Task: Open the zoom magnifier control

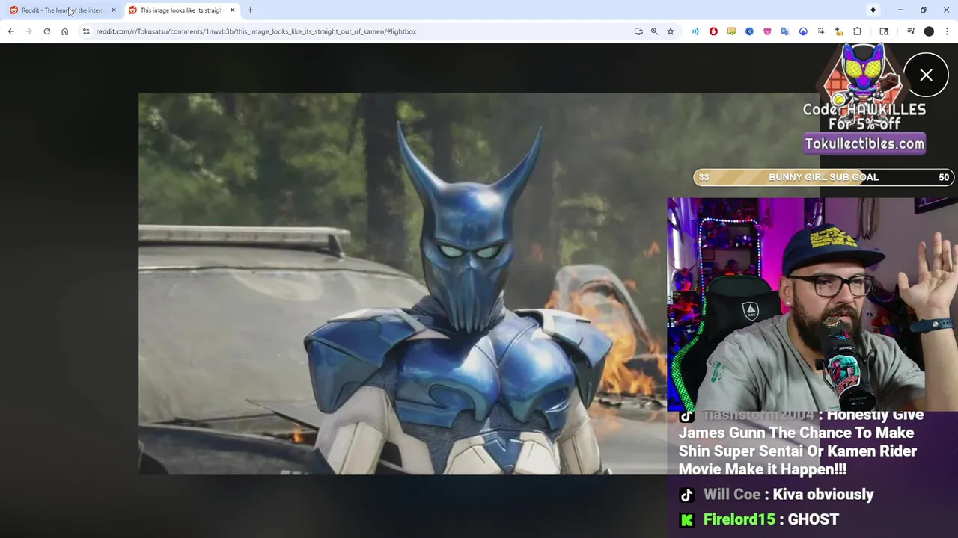Action: (654, 31)
